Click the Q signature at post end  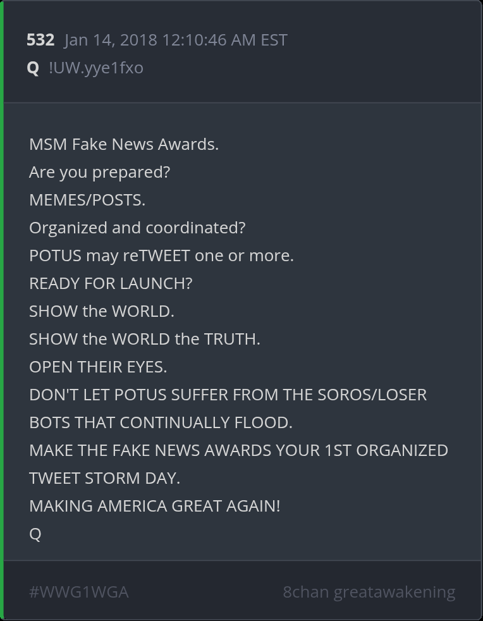[x=35, y=534]
